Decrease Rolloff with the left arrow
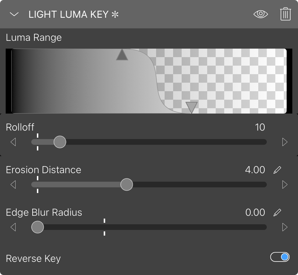 [x=13, y=142]
